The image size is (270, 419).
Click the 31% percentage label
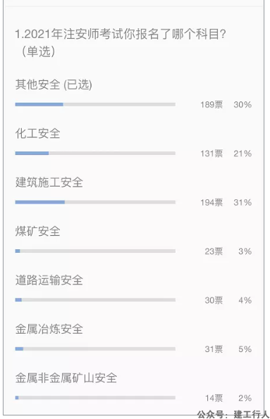(x=243, y=202)
